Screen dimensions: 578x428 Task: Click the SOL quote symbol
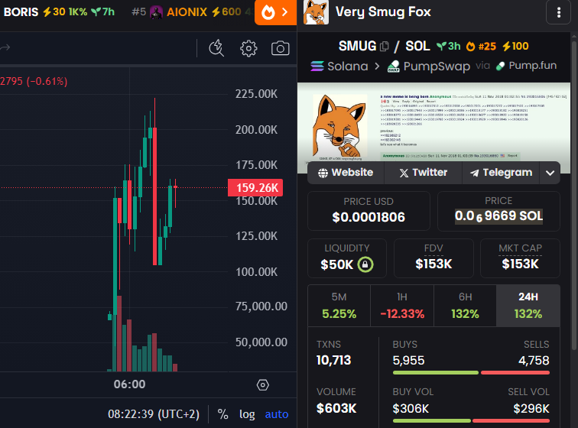click(x=417, y=46)
